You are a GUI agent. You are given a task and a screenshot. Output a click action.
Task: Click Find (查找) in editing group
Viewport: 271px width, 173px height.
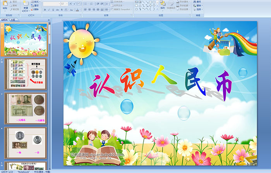click(x=197, y=2)
